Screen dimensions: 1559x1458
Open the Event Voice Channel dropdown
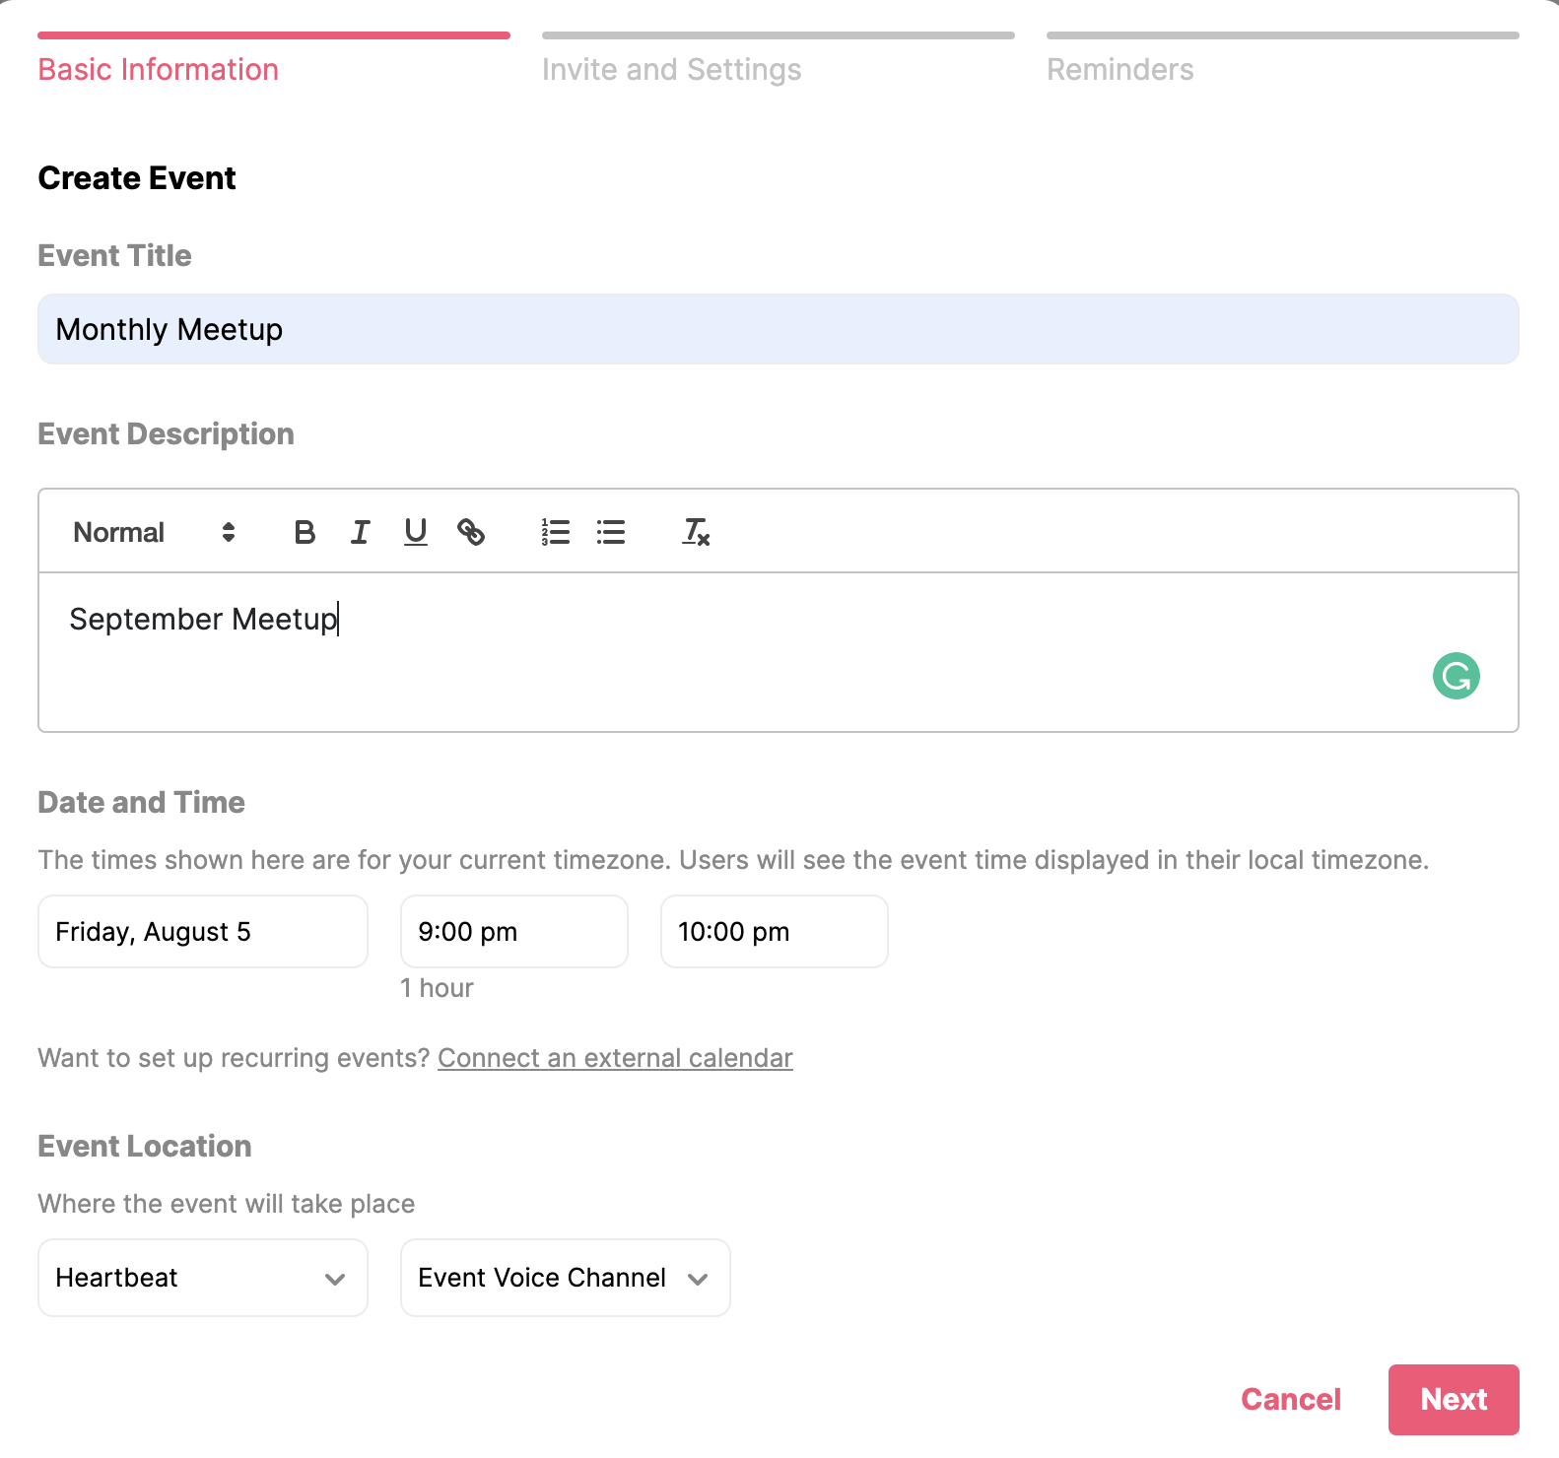566,1278
